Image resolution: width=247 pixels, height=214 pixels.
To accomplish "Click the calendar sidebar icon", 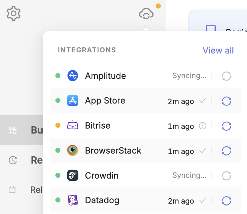I will tap(12, 190).
